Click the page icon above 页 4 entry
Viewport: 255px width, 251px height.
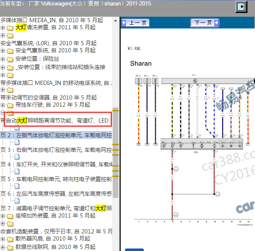tap(17, 157)
